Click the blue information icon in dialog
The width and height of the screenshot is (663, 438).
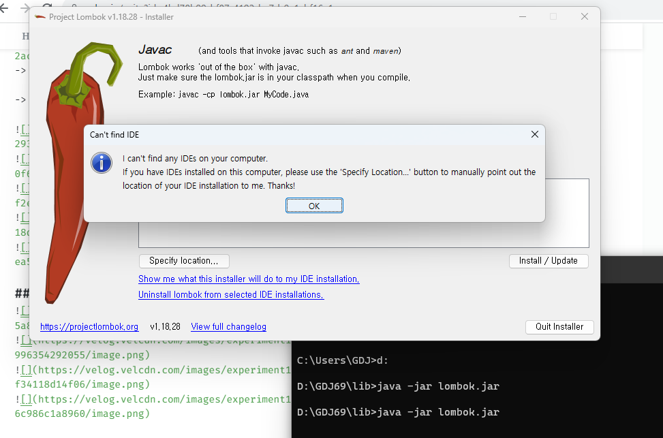click(x=102, y=163)
